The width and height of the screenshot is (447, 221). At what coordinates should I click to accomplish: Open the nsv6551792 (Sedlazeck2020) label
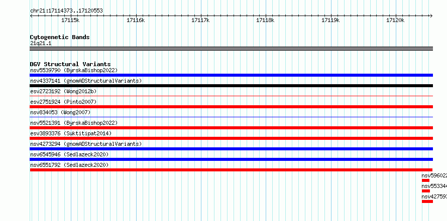coord(69,165)
